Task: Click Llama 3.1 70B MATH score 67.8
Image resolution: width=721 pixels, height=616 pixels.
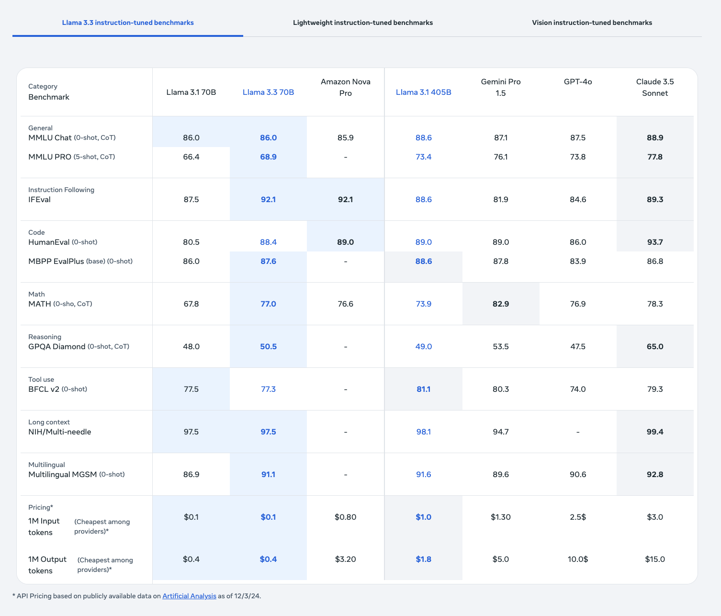Action: 191,304
